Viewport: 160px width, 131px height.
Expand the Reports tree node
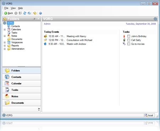coord(5,46)
